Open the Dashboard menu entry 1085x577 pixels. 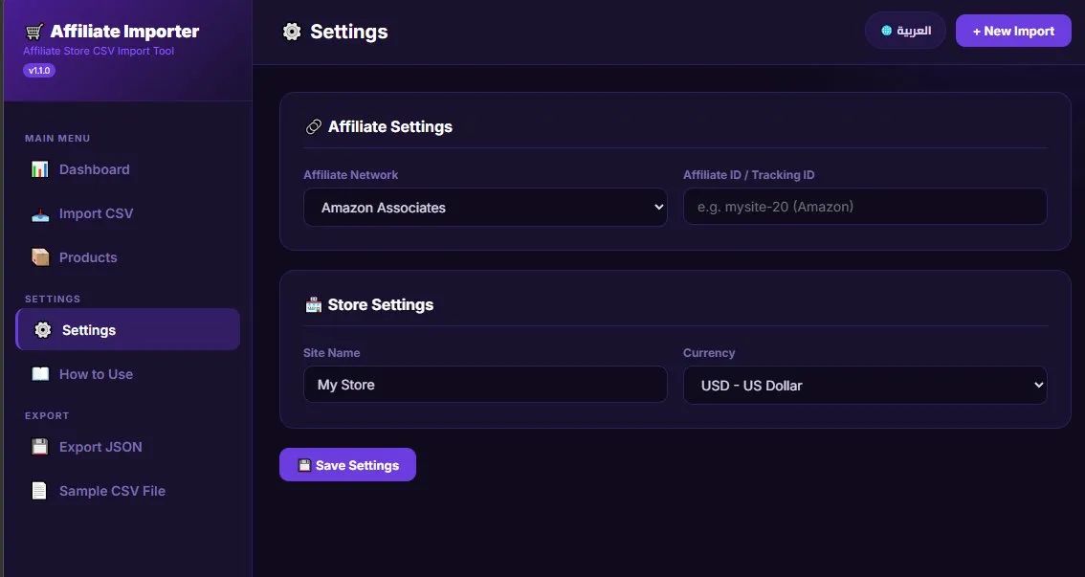pos(94,169)
